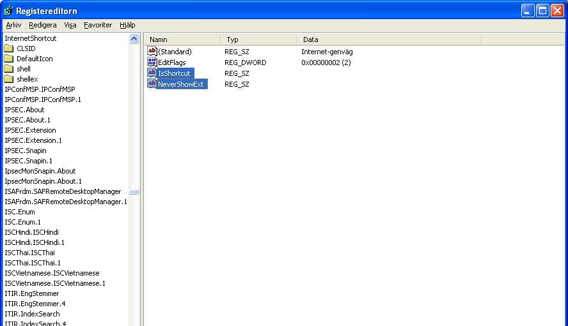The width and height of the screenshot is (568, 326).
Task: Select the IpsecMonSnapin.About key
Action: coord(40,171)
